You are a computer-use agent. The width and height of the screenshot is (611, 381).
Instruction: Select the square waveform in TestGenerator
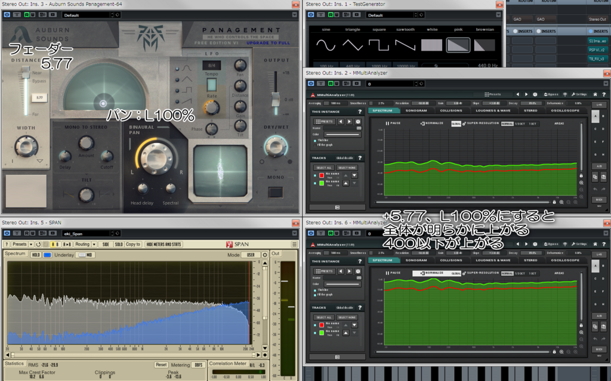point(379,45)
